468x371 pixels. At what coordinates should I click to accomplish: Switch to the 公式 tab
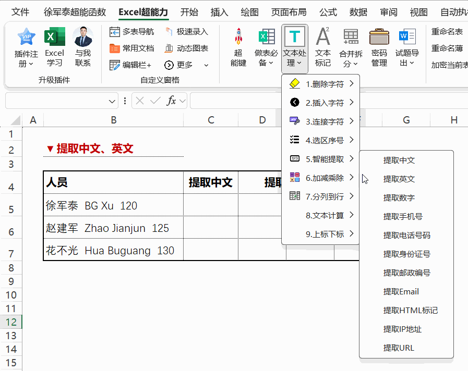point(328,12)
